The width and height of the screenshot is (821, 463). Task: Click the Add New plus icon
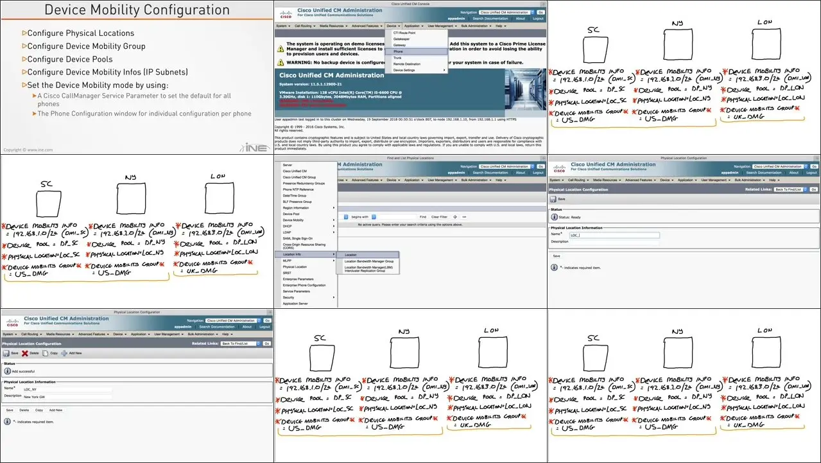[64, 353]
